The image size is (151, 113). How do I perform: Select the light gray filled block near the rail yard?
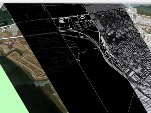point(131,74)
